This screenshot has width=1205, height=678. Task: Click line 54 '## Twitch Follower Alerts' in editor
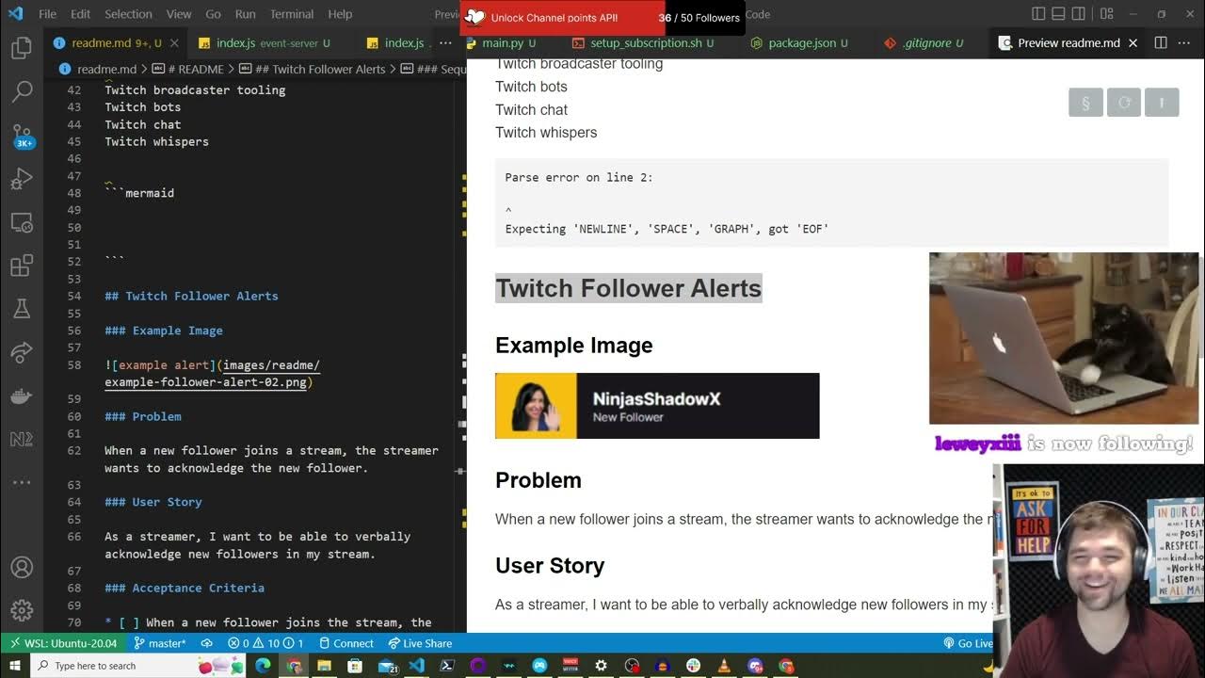(x=191, y=296)
